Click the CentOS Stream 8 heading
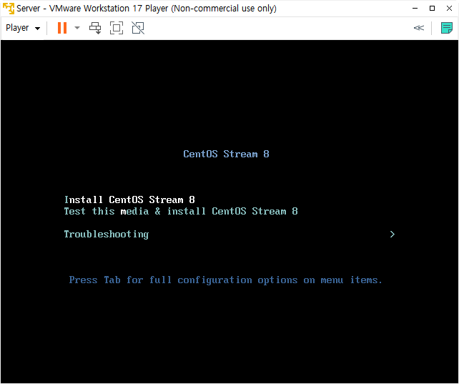This screenshot has height=384, width=459. 226,154
